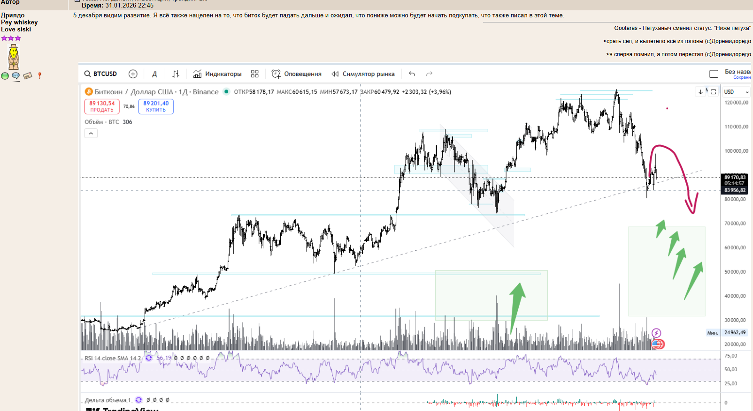Click Дрилдо's trench coat avatar image
Image resolution: width=753 pixels, height=411 pixels.
coord(14,57)
